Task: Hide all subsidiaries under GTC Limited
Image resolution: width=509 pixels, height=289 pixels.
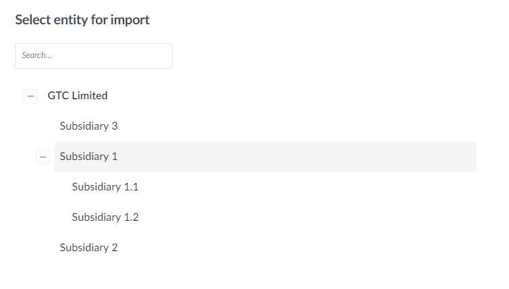Action: [30, 96]
